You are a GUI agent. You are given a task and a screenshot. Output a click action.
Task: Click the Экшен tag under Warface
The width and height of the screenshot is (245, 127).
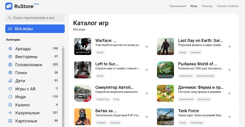point(100,53)
